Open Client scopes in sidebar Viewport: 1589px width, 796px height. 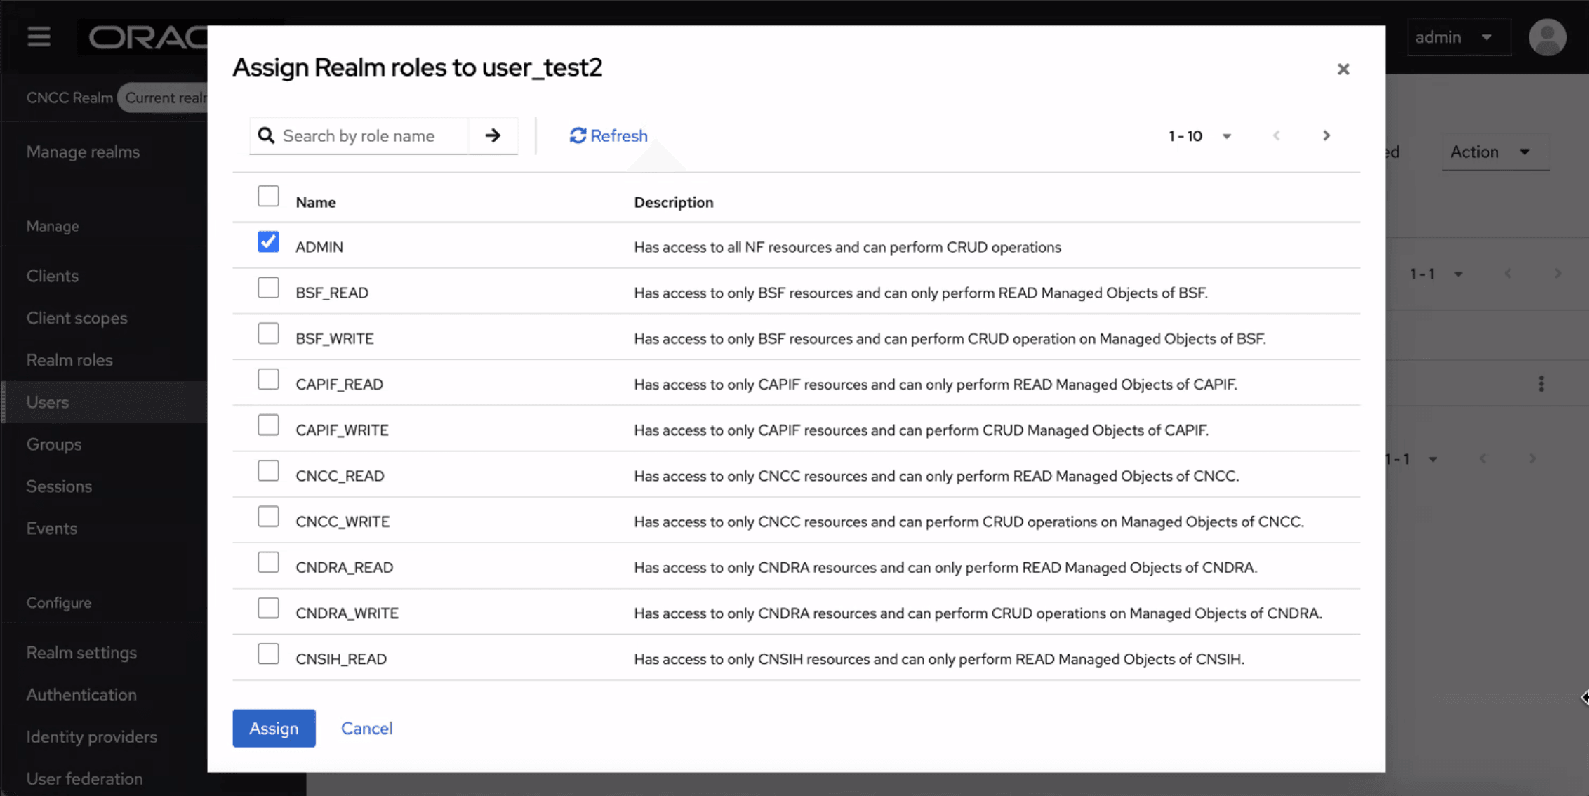pyautogui.click(x=77, y=318)
